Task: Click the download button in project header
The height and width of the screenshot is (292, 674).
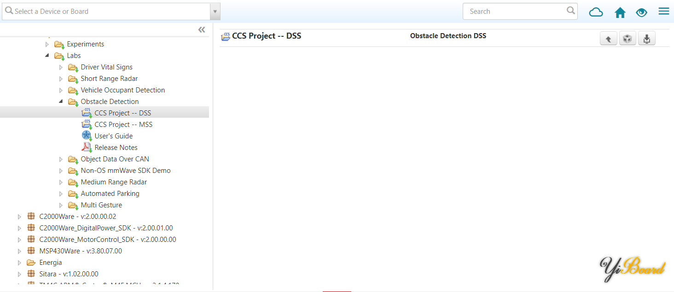Action: 646,39
